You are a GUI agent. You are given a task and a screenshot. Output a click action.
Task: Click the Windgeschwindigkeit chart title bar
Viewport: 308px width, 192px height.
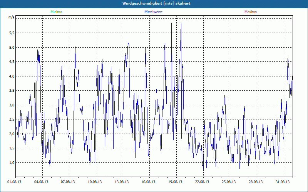(154, 3)
